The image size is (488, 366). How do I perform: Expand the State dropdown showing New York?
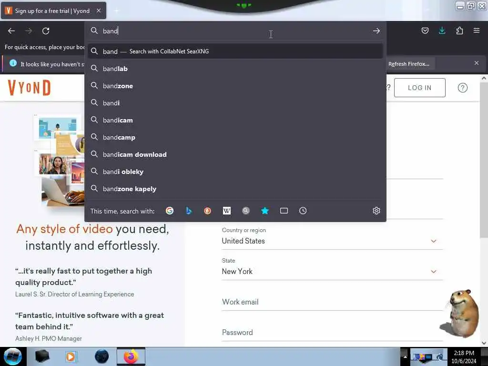332,271
